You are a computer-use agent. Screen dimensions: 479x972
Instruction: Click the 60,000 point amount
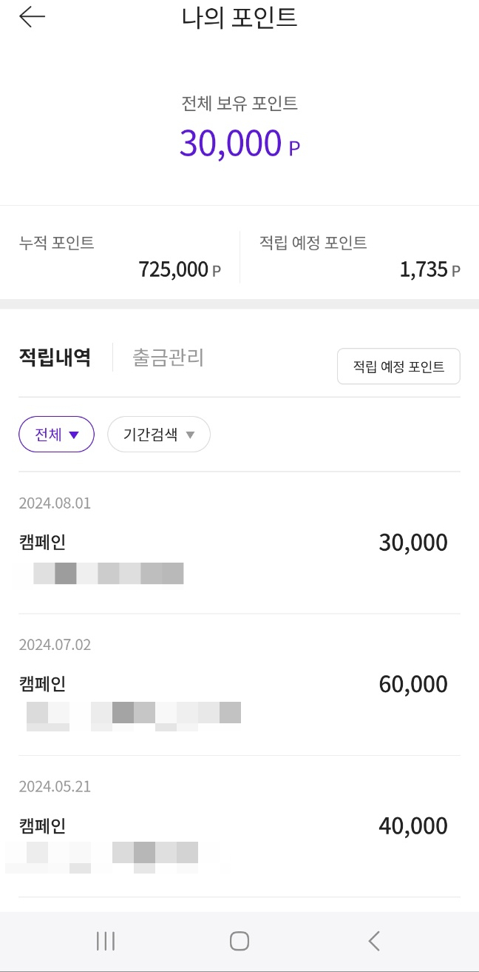412,685
